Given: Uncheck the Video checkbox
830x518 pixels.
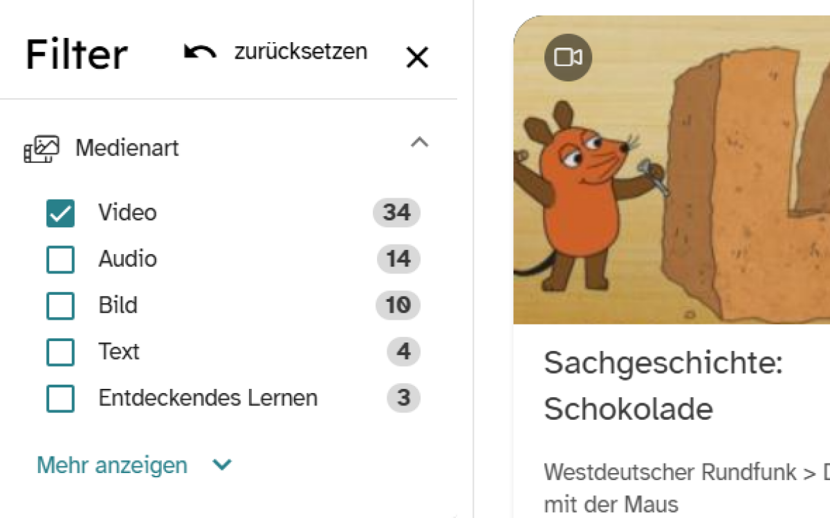Looking at the screenshot, I should point(60,213).
